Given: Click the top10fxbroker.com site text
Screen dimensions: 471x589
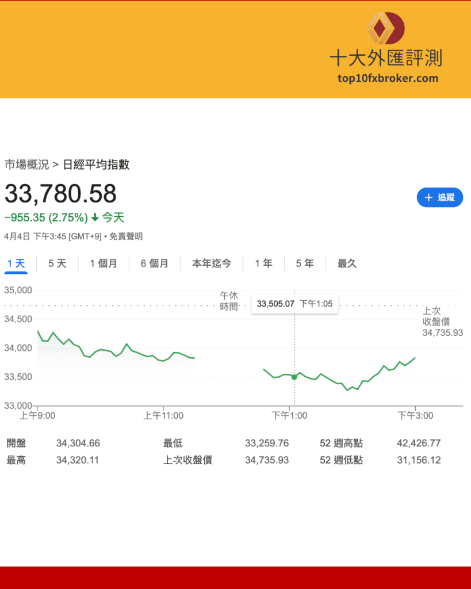Looking at the screenshot, I should pos(388,78).
